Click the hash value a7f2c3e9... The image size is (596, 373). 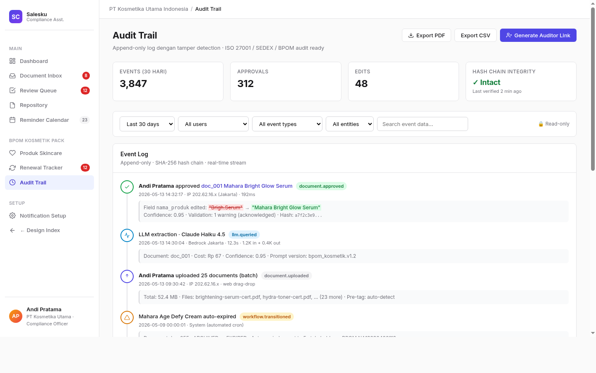coord(308,216)
